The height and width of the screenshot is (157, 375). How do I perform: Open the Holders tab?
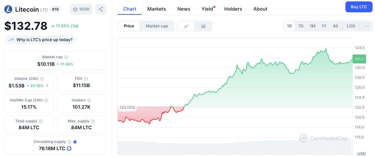tap(233, 9)
